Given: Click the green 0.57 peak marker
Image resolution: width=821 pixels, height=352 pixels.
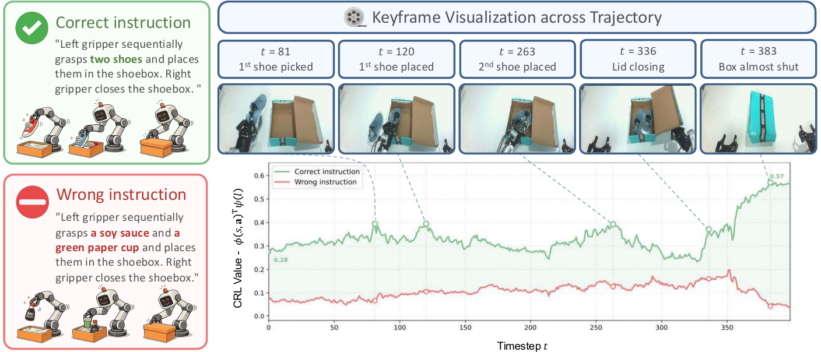Looking at the screenshot, I should pyautogui.click(x=770, y=182).
